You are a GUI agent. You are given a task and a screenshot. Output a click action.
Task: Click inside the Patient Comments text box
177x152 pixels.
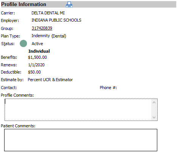[81, 140]
